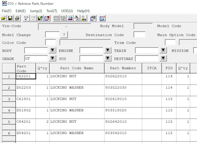The image size is (197, 143).
Task: Click the 123 checkmark toolbar icon
Action: click(x=26, y=18)
